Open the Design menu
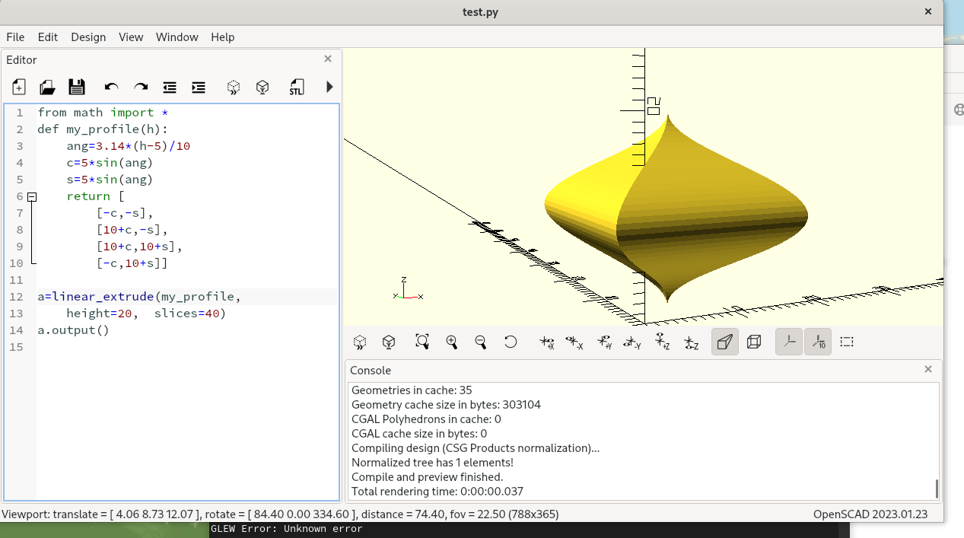 click(88, 37)
